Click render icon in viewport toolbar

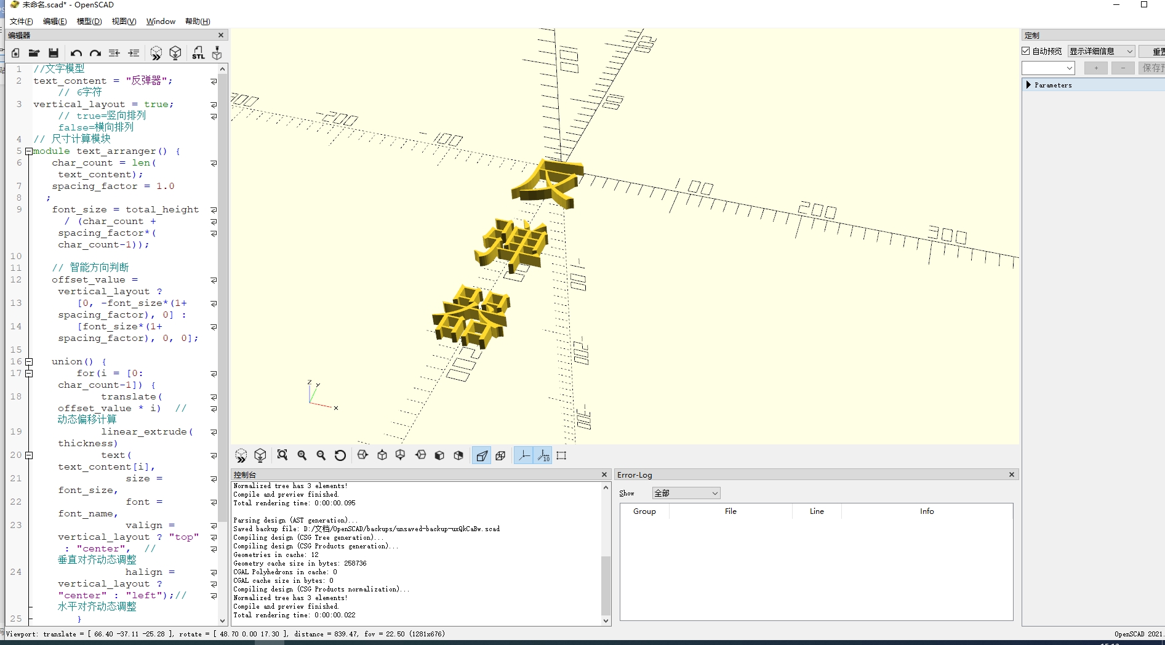point(260,455)
